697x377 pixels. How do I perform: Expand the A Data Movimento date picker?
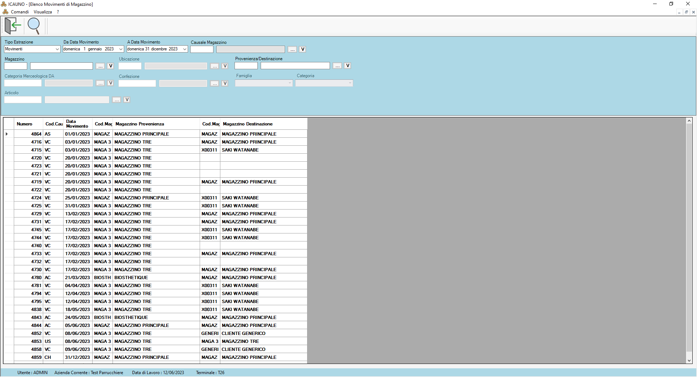184,49
